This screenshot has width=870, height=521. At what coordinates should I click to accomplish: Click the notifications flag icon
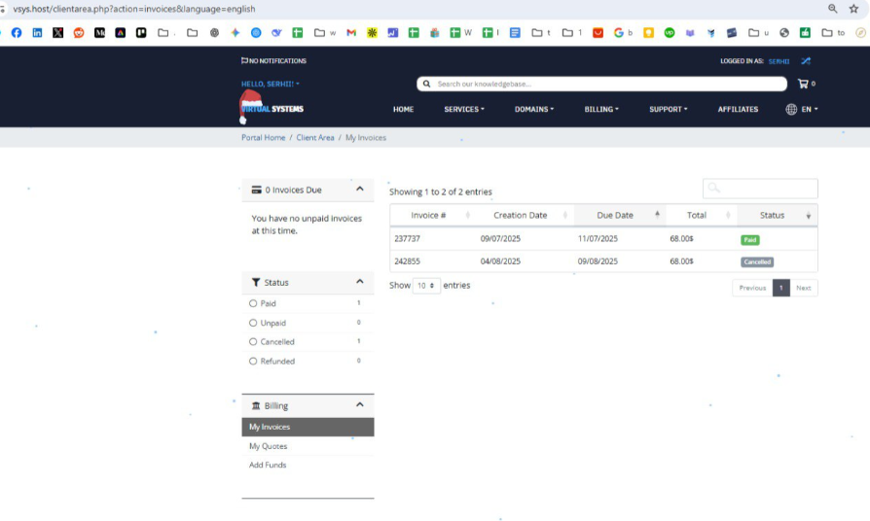click(x=244, y=60)
